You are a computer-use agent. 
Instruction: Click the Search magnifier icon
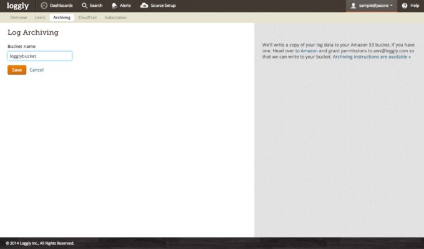tap(84, 6)
